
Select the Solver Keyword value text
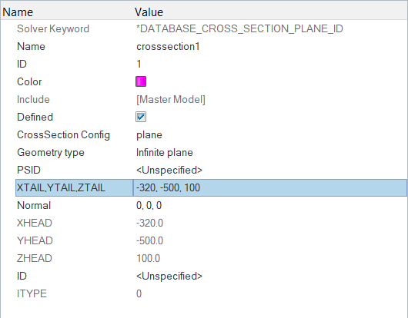(x=239, y=28)
